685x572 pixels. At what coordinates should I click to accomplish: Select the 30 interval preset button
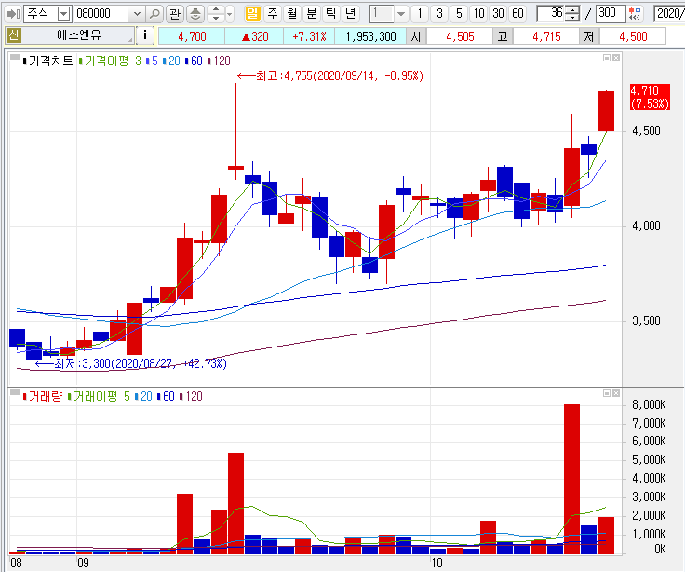[x=499, y=14]
